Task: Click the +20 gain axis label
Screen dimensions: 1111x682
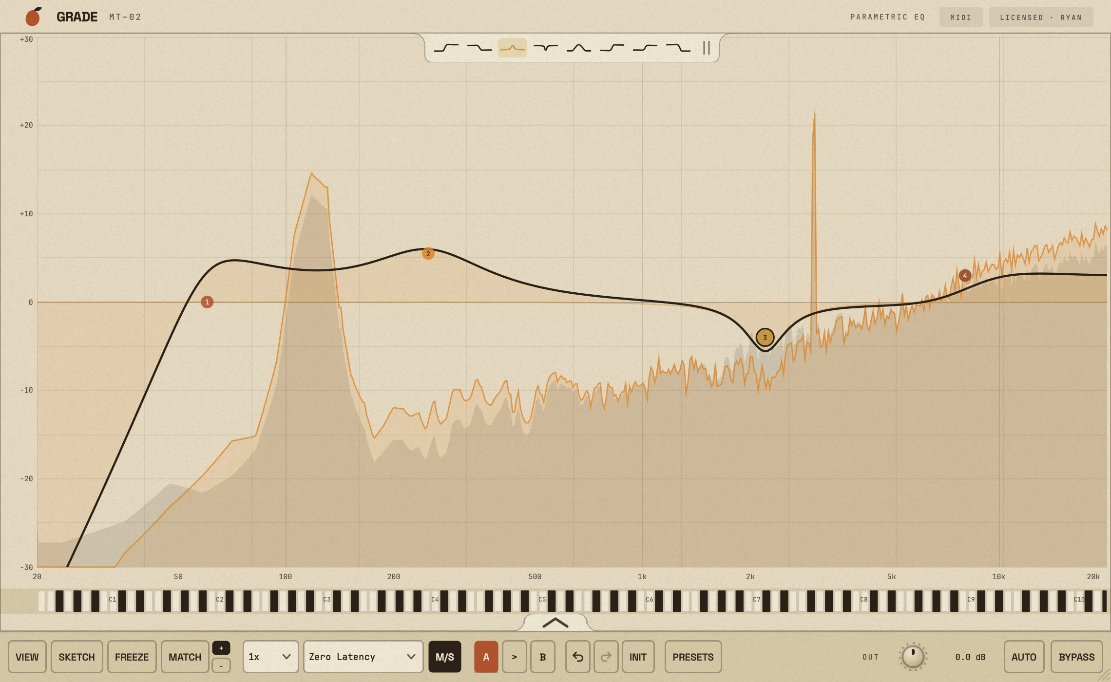Action: tap(26, 125)
